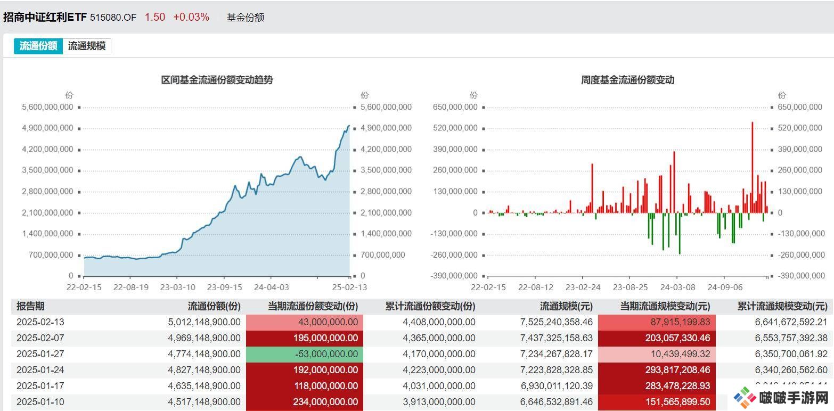Click the cell 192,000,000.00
The image size is (834, 411).
(x=305, y=370)
